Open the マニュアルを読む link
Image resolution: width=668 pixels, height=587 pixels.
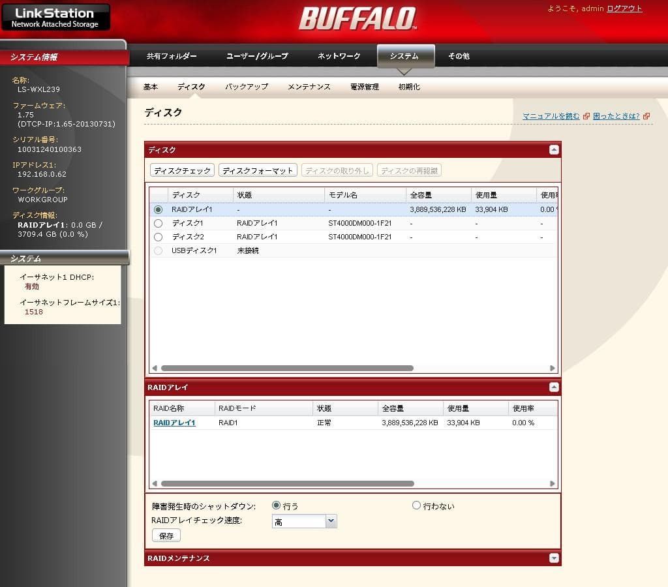[x=551, y=116]
